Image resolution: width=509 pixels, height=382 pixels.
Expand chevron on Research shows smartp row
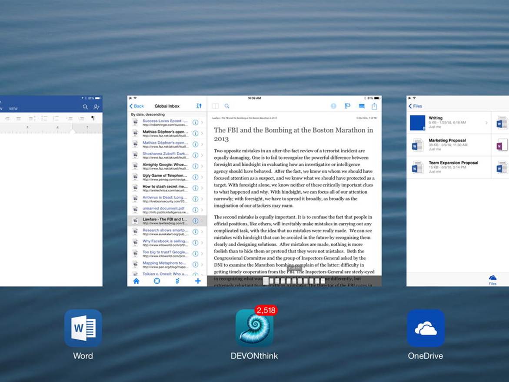pyautogui.click(x=202, y=231)
